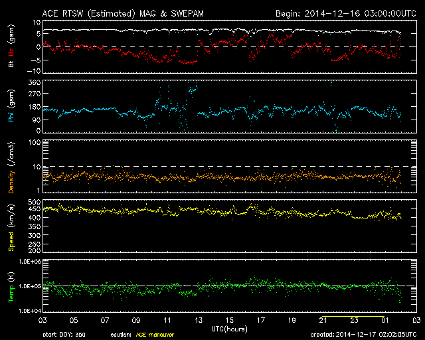Click the yellow ACE maneuver legend text

click(154, 335)
